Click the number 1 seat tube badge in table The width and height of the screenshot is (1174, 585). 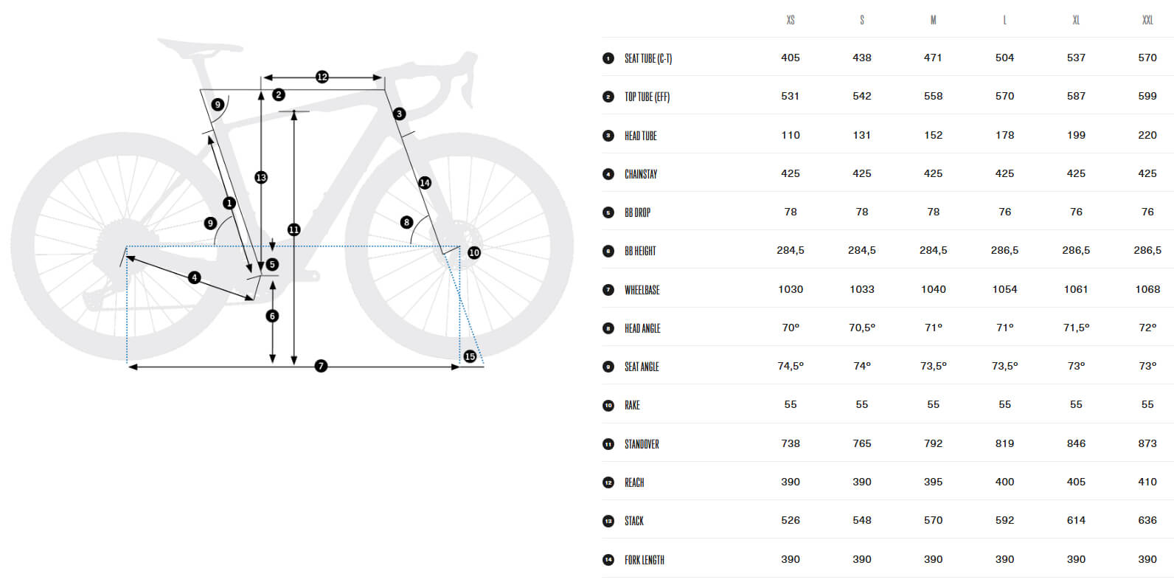[608, 58]
